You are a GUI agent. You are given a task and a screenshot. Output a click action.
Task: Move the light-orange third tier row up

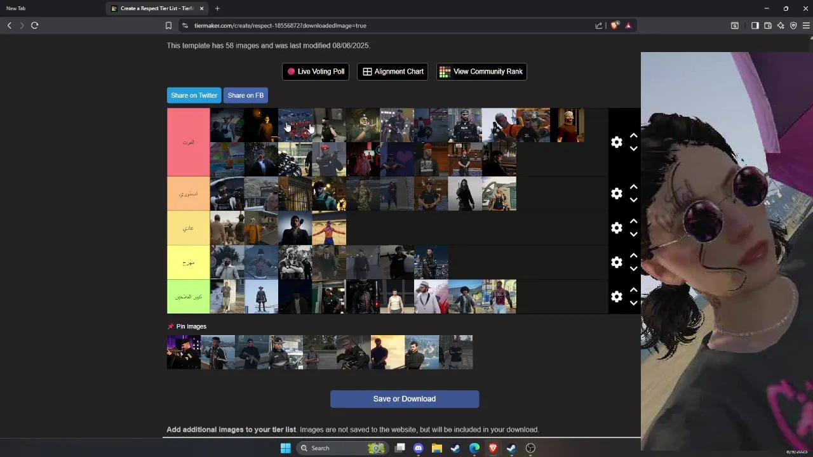point(633,222)
